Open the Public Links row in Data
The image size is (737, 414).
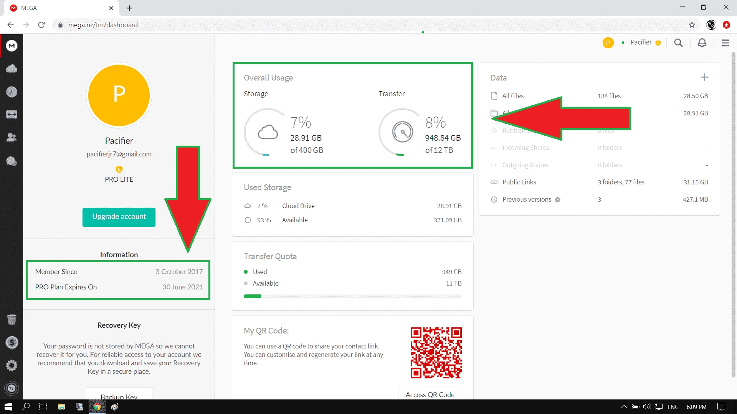(x=599, y=182)
